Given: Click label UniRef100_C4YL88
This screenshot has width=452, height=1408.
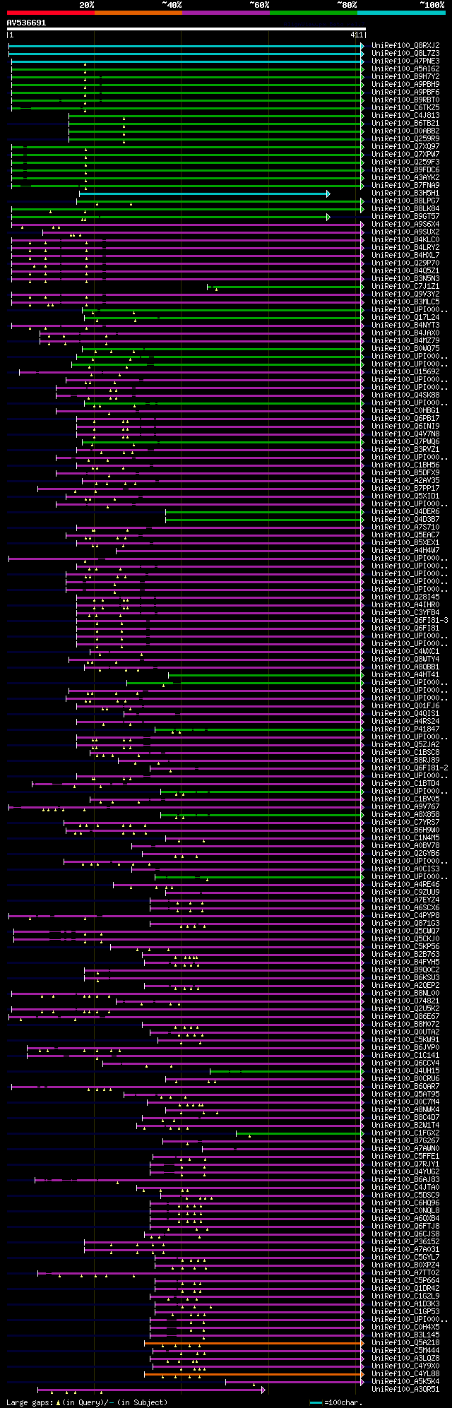Looking at the screenshot, I should tap(405, 1374).
